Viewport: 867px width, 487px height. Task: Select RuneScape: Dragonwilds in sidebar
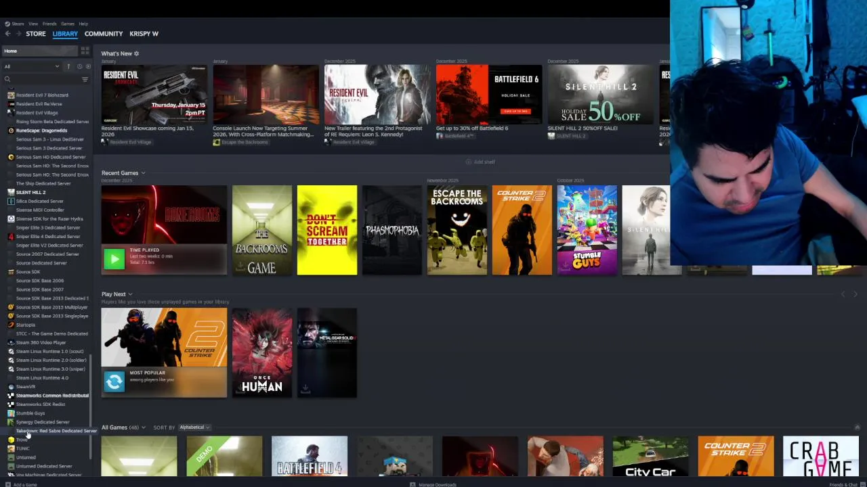click(x=41, y=131)
